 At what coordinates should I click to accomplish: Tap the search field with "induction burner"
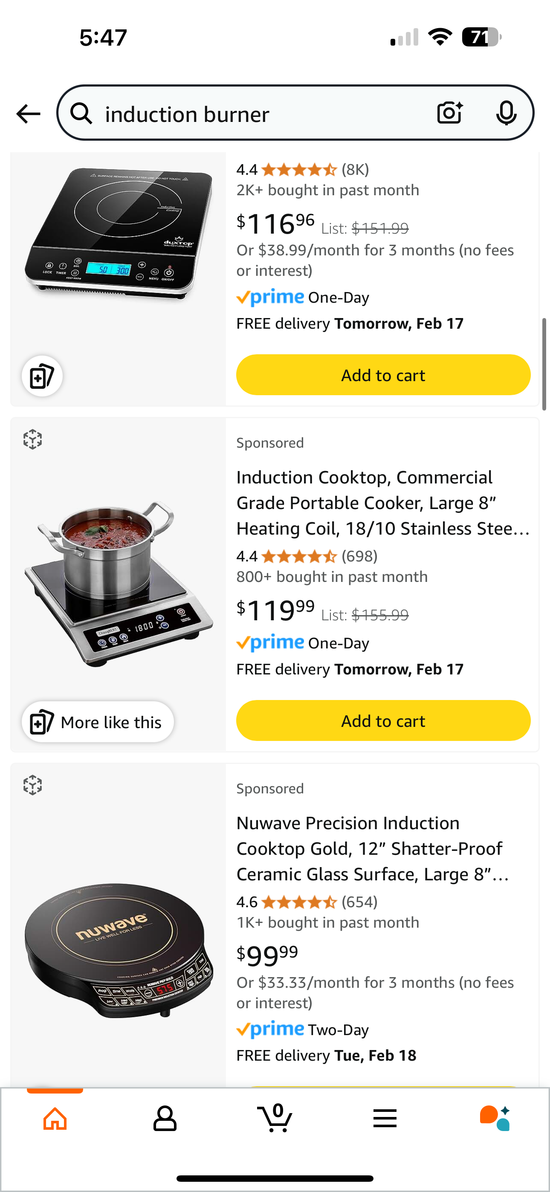[x=259, y=114]
